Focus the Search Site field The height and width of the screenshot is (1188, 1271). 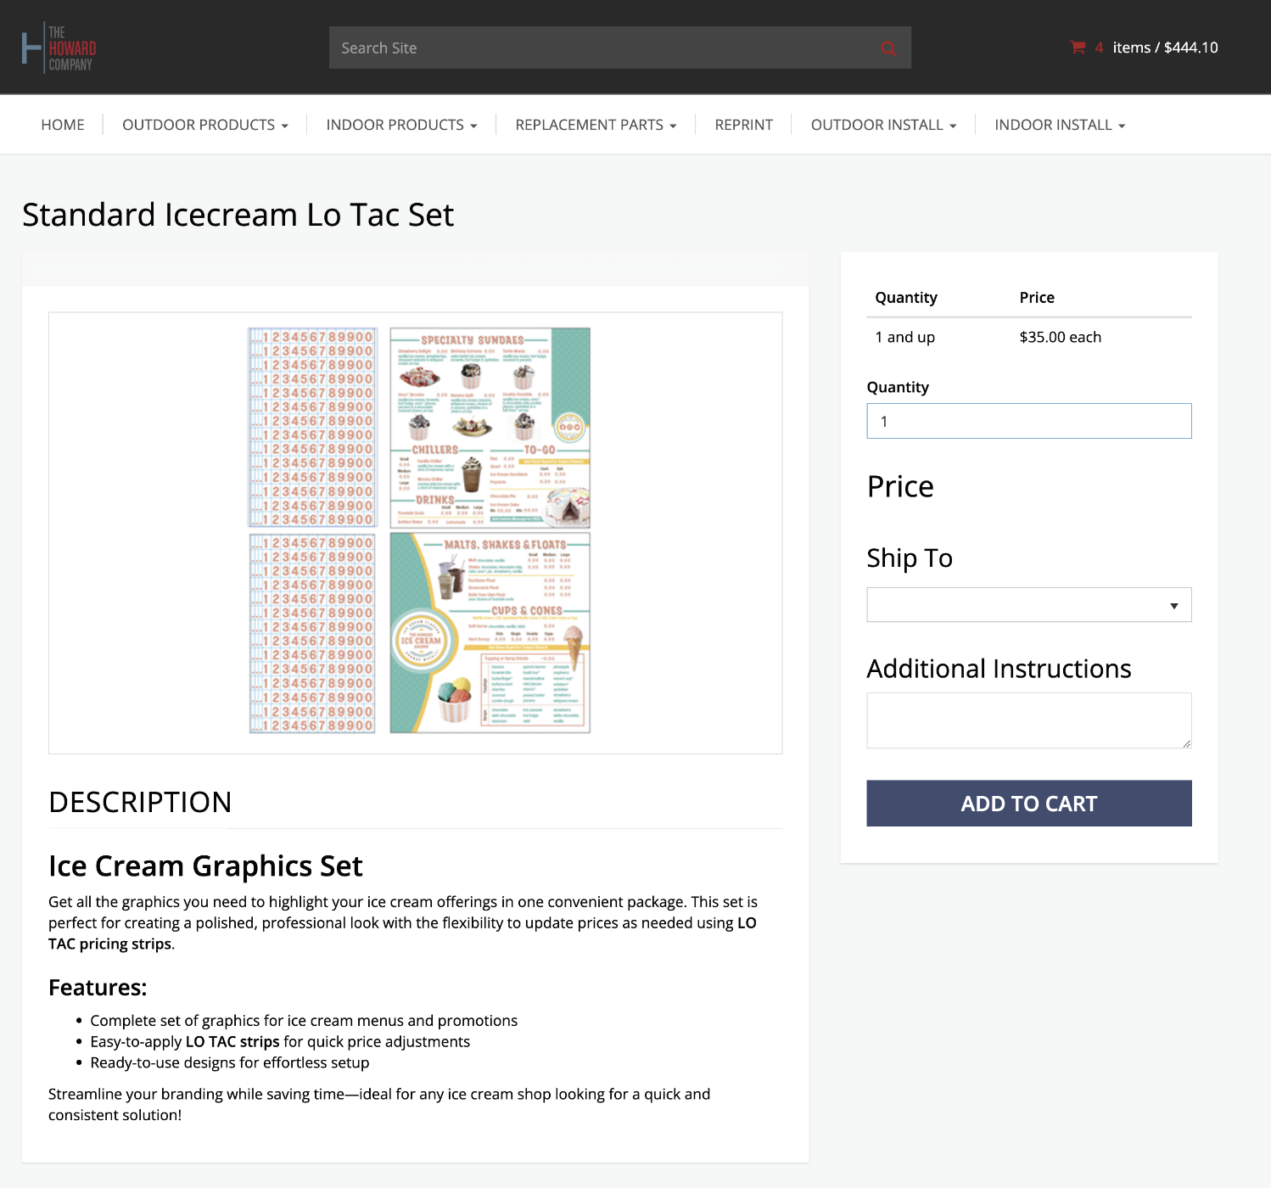coord(602,48)
